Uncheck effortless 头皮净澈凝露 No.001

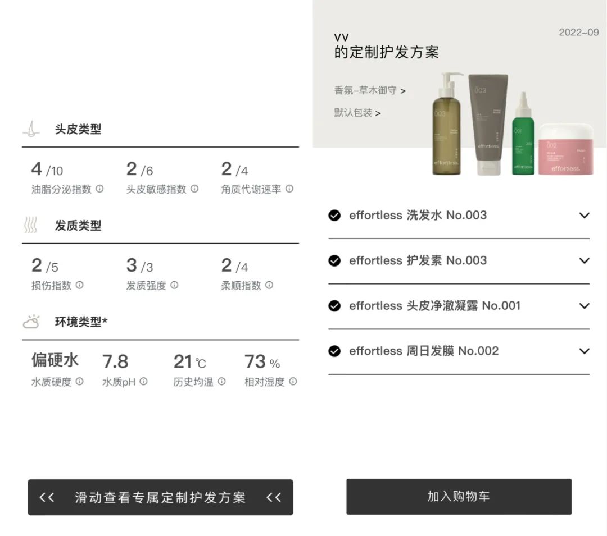pos(334,306)
